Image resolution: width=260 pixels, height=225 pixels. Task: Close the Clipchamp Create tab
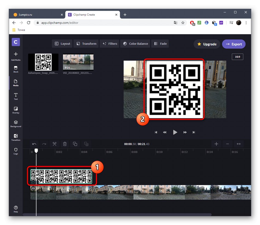click(x=116, y=15)
